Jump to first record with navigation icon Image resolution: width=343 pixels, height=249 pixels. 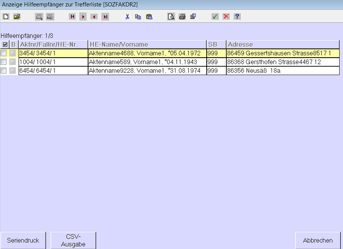72,17
